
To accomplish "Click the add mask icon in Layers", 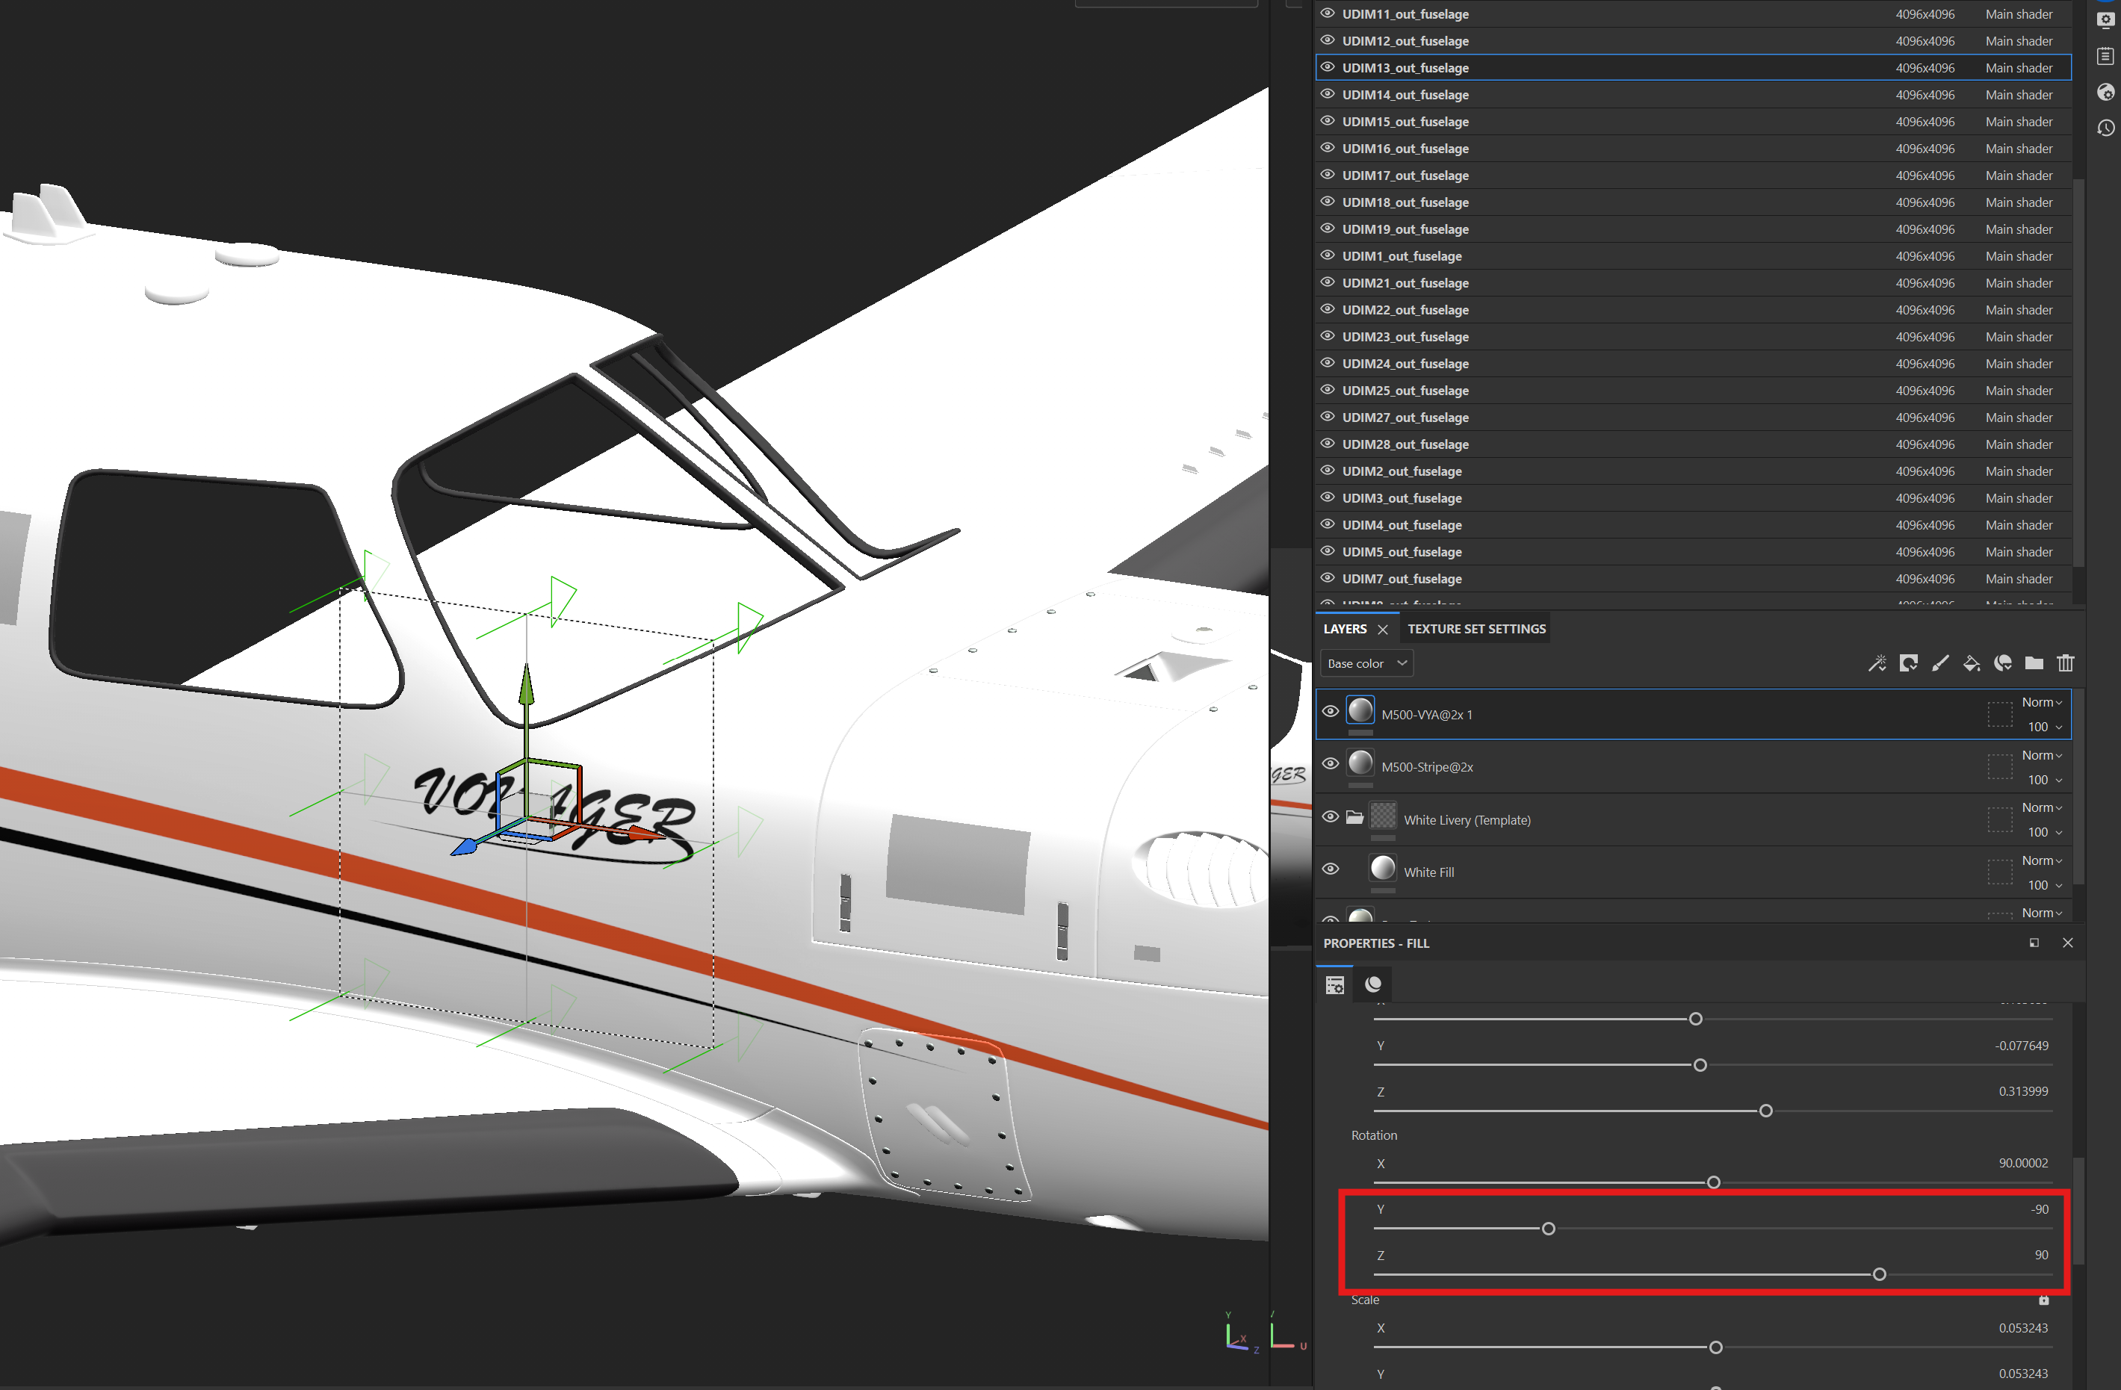I will pos(1908,663).
